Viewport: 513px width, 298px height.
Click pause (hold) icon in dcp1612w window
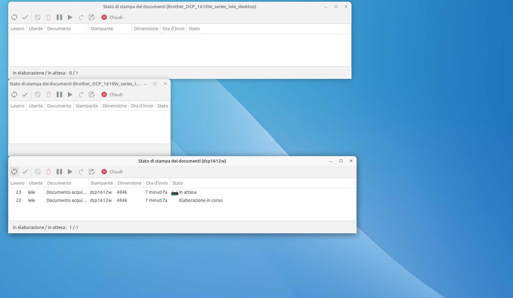point(59,172)
